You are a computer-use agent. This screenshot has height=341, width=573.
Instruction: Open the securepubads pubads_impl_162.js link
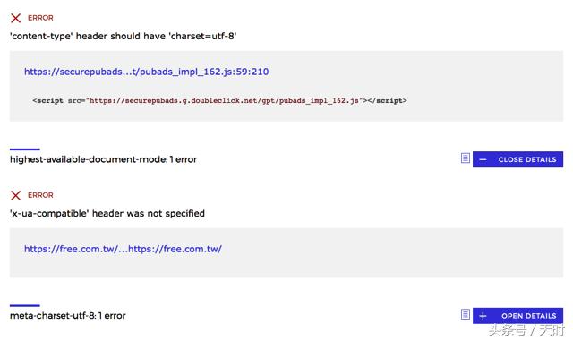[147, 72]
